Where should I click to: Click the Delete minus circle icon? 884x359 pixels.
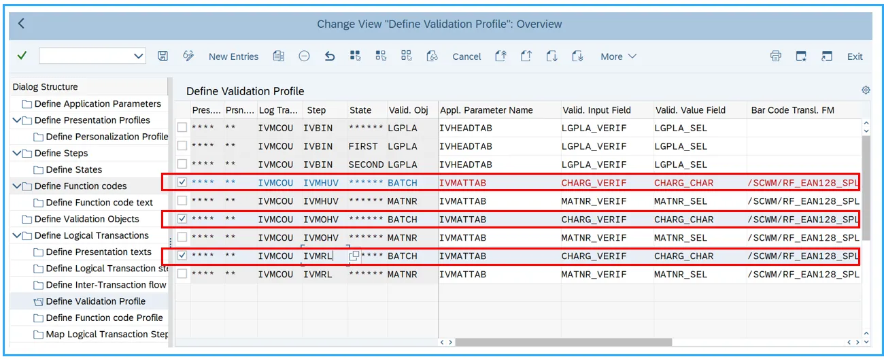click(304, 56)
